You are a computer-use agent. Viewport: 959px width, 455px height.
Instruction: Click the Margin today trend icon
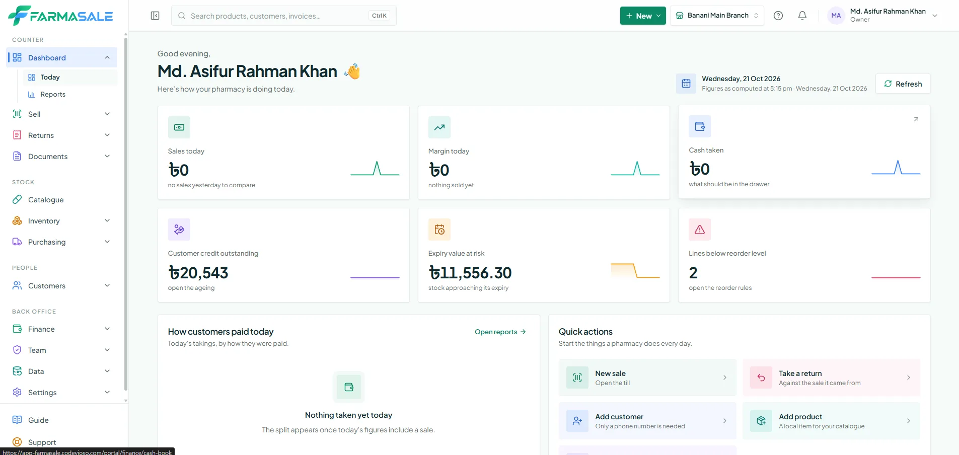point(439,127)
